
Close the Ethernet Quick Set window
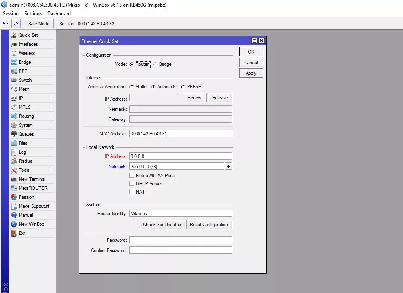[x=261, y=41]
